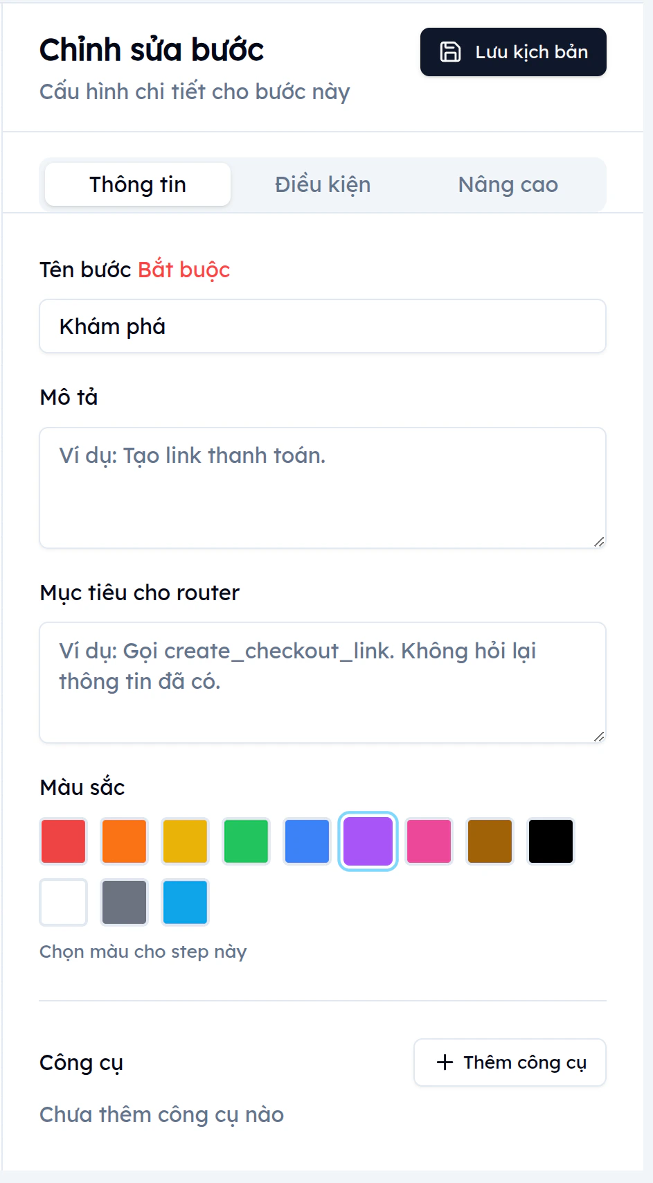Click the plus icon on Thêm công cụ
The width and height of the screenshot is (653, 1183).
point(442,1062)
